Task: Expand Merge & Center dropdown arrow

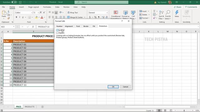Action: [x=84, y=17]
